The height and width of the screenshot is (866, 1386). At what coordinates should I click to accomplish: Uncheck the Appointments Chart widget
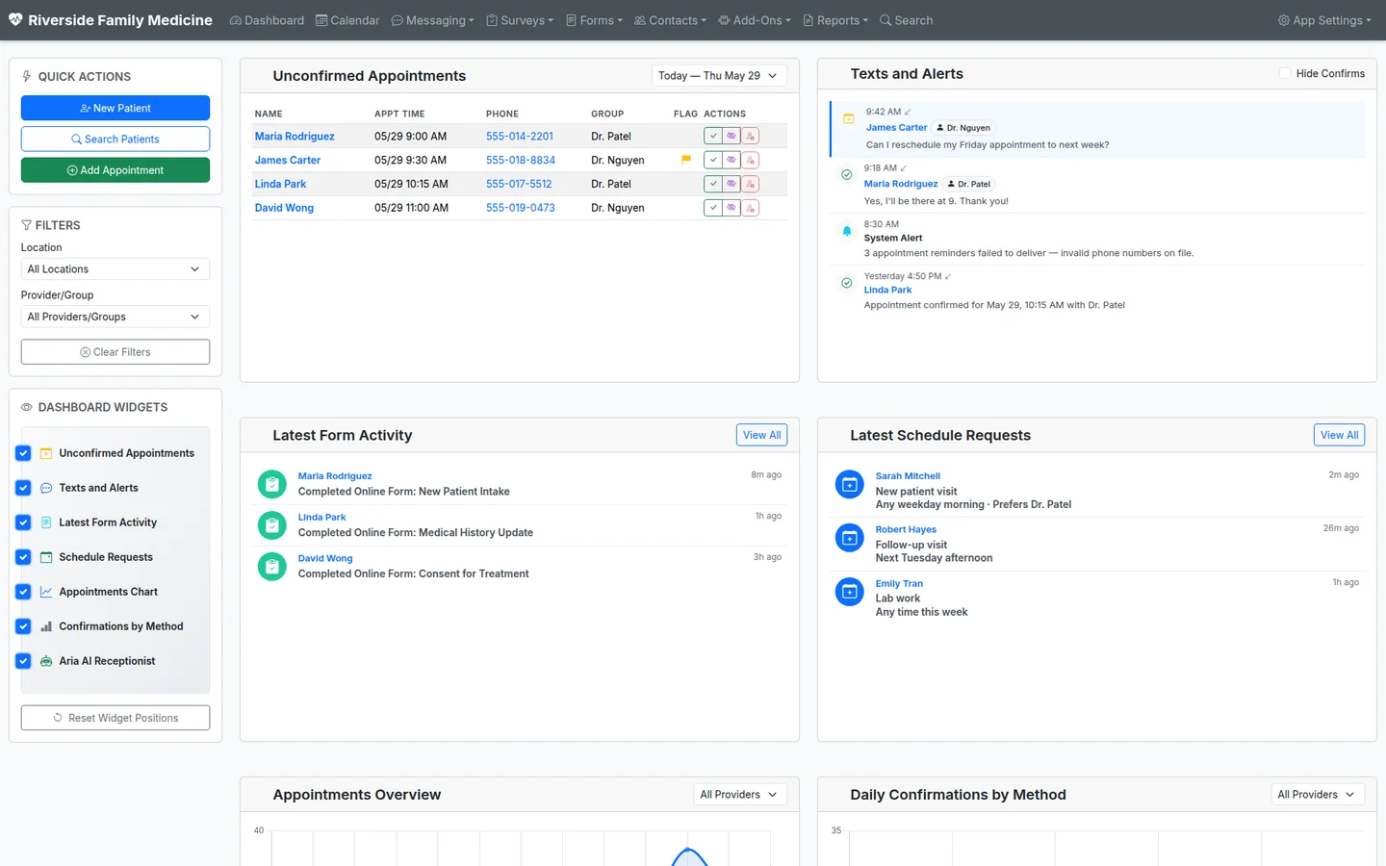pos(23,592)
